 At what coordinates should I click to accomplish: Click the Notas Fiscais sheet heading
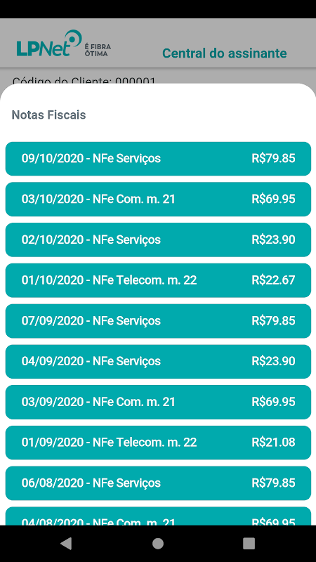[x=48, y=115]
